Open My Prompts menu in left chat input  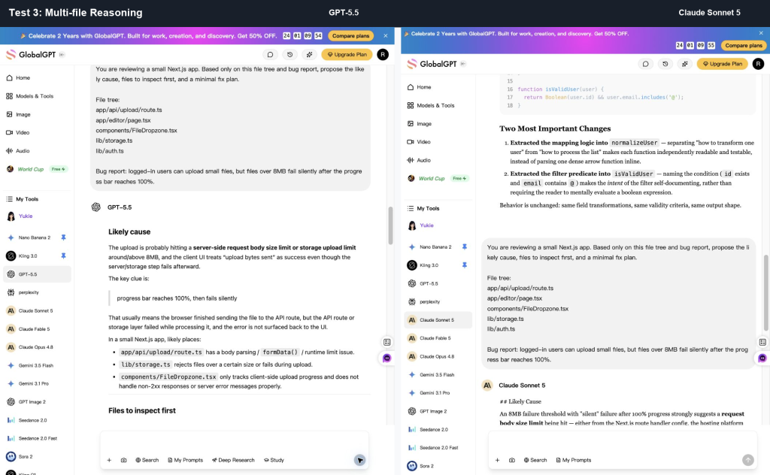click(x=185, y=460)
